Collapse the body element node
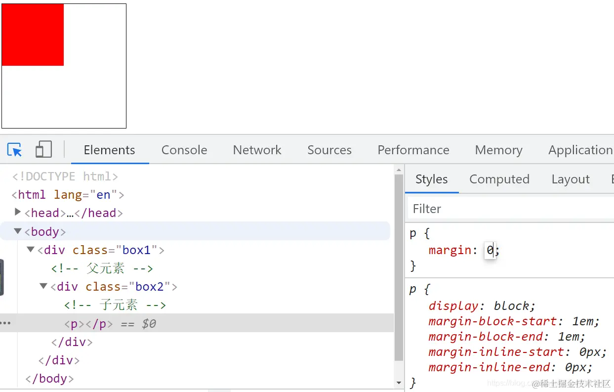This screenshot has height=392, width=614. pos(18,231)
